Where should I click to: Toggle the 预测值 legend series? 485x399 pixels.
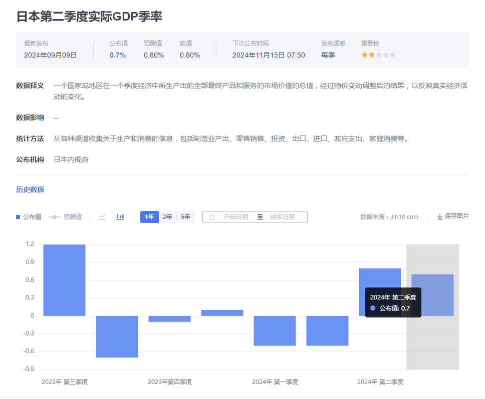pyautogui.click(x=65, y=216)
